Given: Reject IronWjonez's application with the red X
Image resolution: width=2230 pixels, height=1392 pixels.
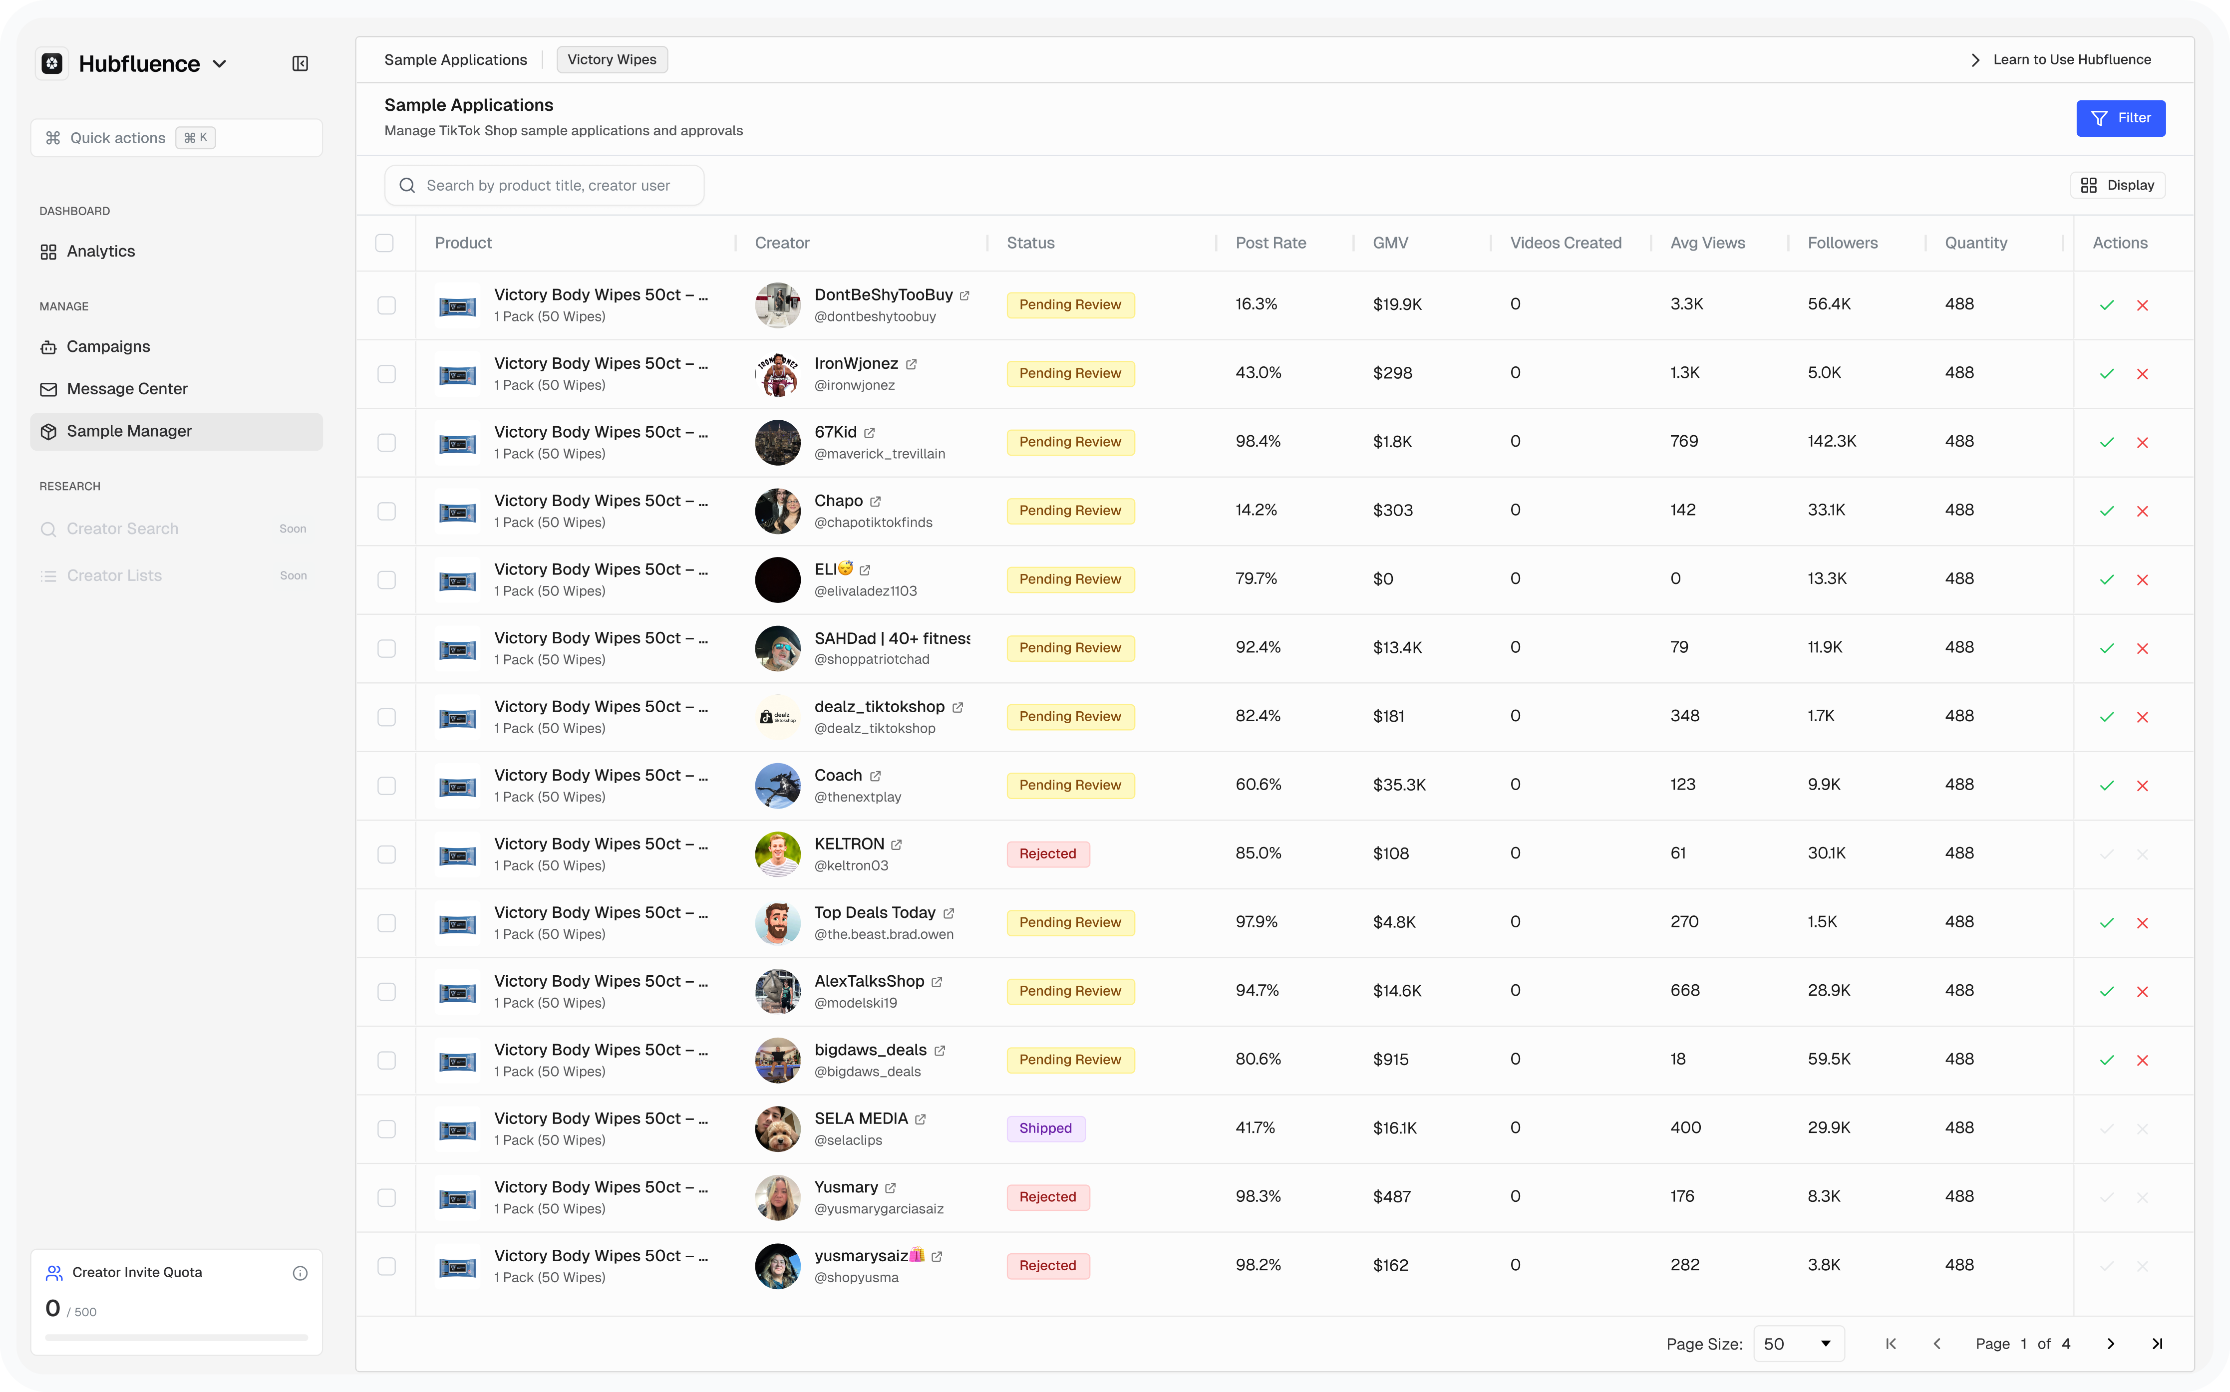Looking at the screenshot, I should [x=2142, y=374].
